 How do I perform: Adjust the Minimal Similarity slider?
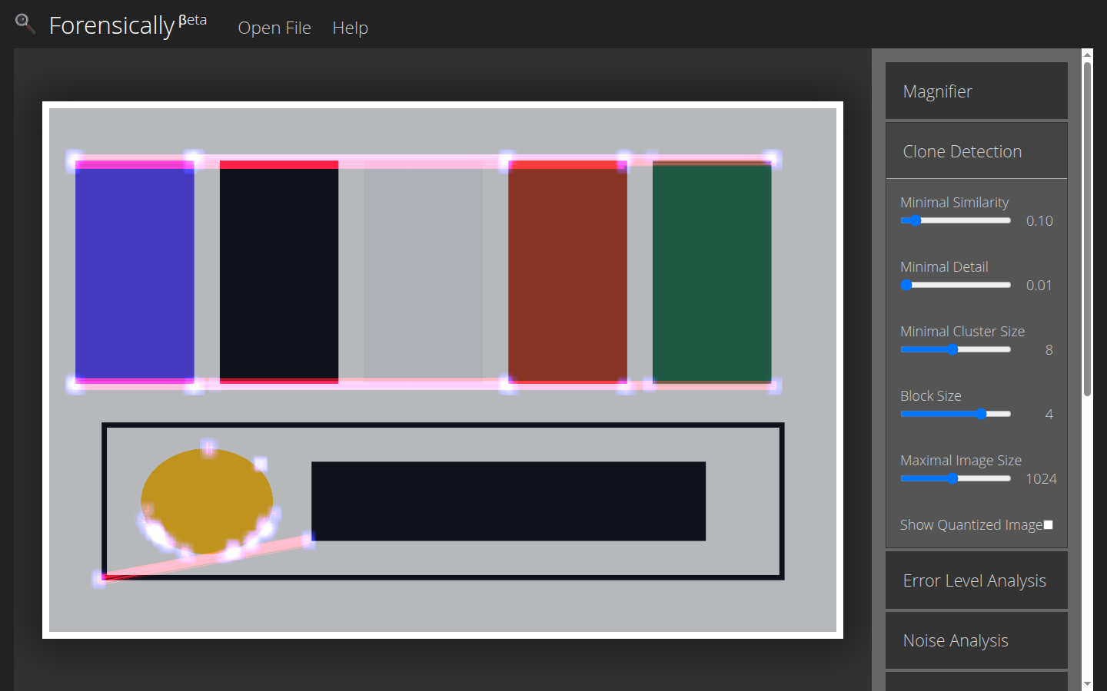956,220
